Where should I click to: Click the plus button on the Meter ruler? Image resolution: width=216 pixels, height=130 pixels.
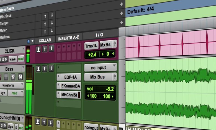pos(122,13)
